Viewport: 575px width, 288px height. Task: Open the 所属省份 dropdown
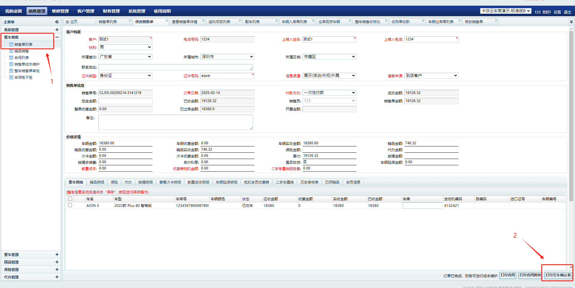(x=125, y=57)
